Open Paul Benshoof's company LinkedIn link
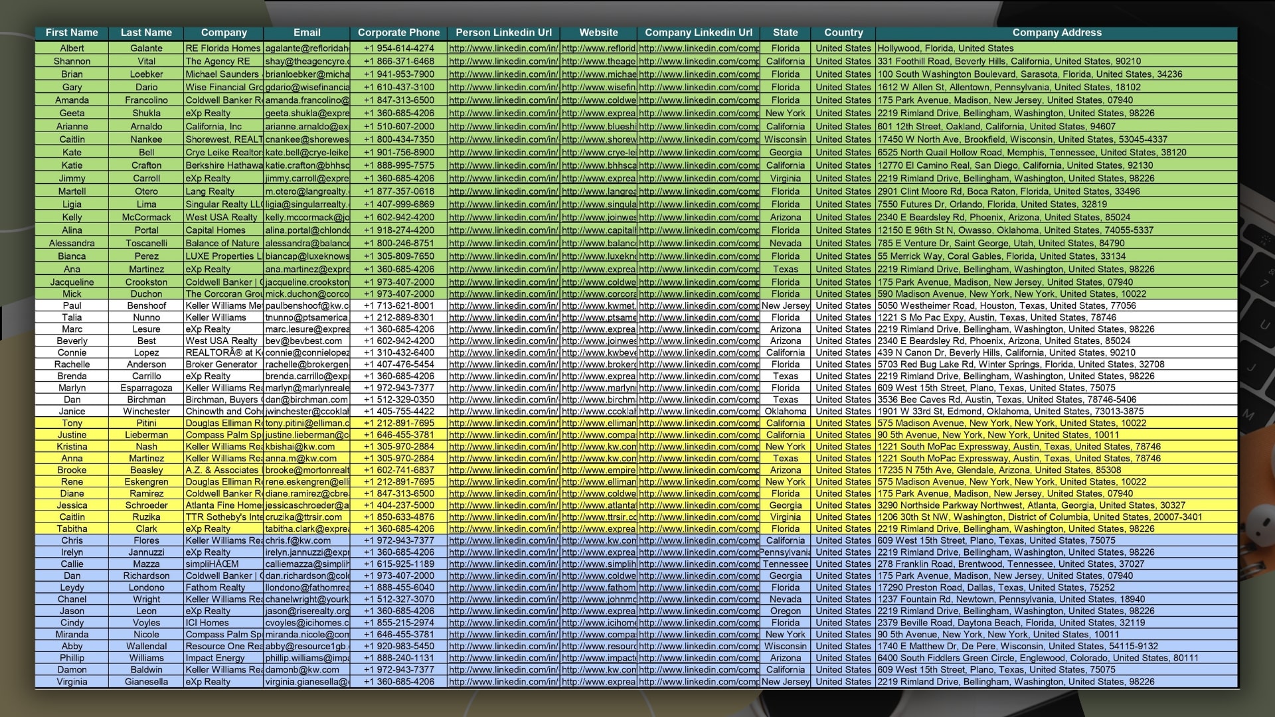The image size is (1275, 717). click(699, 306)
